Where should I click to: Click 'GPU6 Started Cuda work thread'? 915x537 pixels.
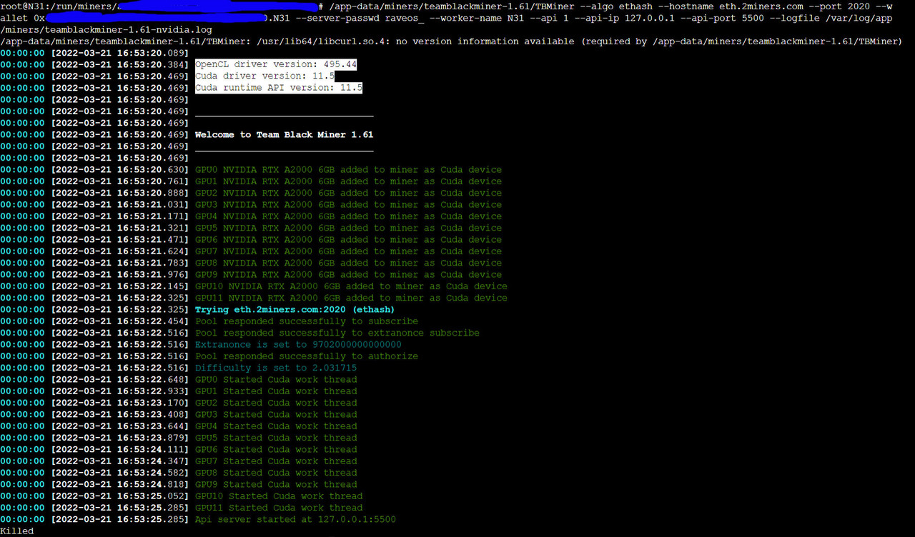click(x=276, y=450)
